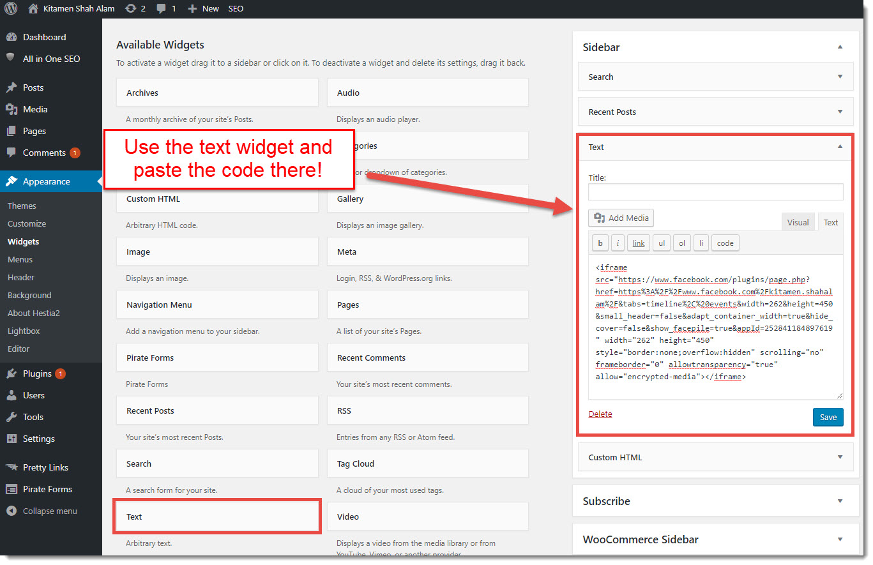Delete the Text widget
Screen dimensions: 873x565
click(600, 414)
